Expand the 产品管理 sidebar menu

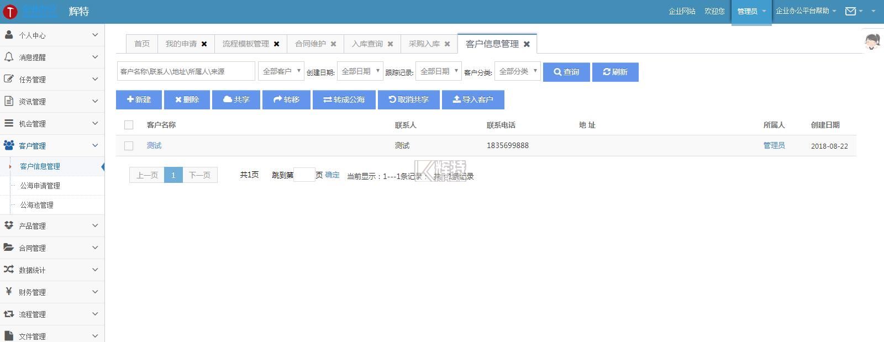(52, 226)
